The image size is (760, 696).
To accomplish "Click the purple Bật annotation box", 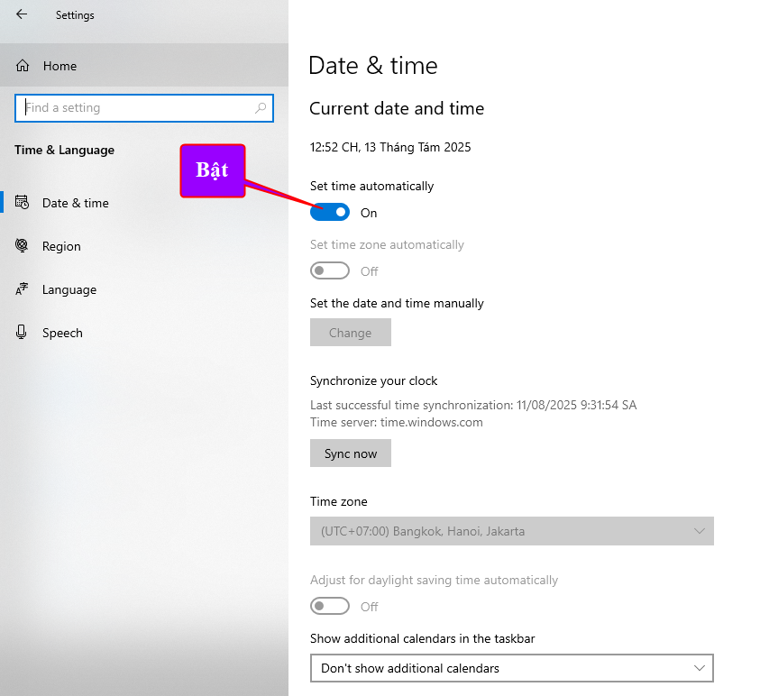I will coord(213,170).
